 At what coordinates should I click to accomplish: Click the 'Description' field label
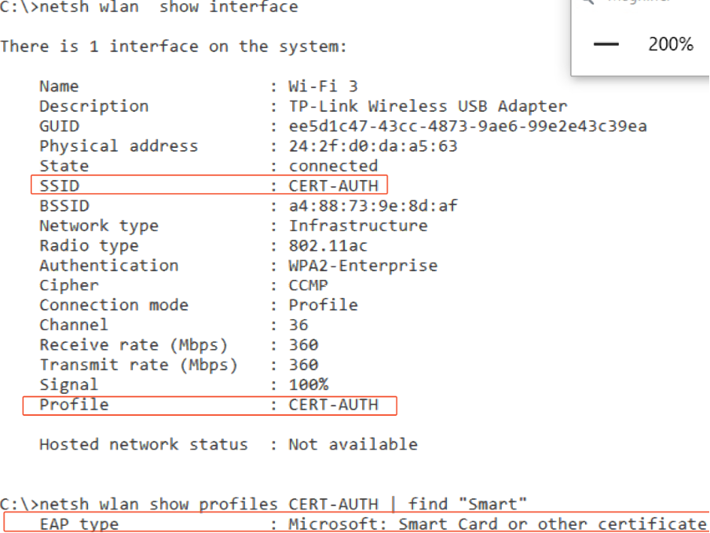pyautogui.click(x=94, y=106)
